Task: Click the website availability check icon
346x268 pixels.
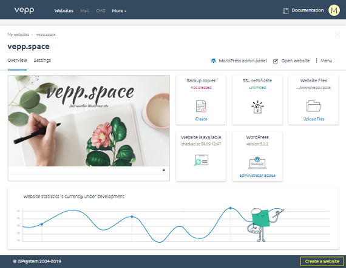Action: (x=201, y=160)
